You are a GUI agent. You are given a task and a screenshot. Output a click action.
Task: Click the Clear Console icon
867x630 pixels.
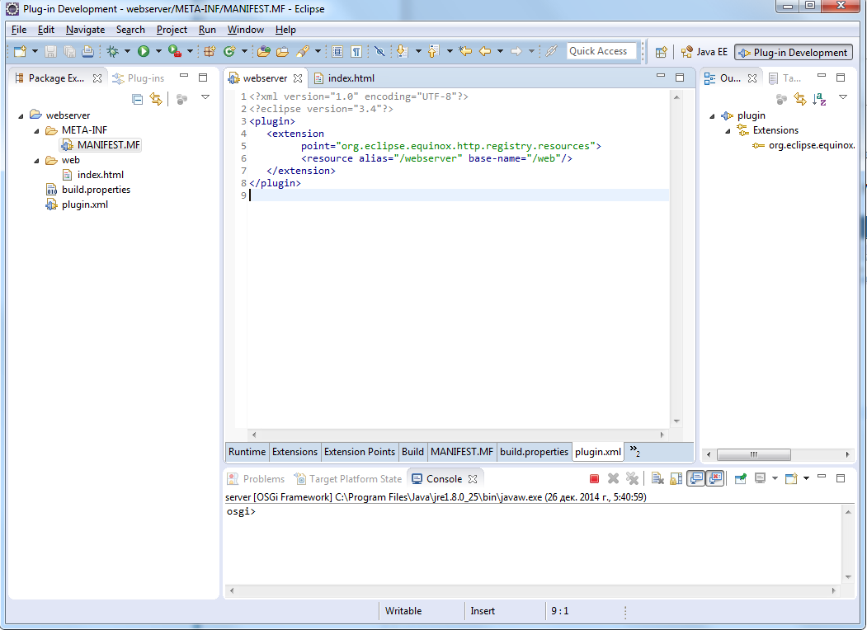click(x=657, y=478)
